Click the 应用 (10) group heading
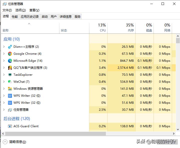The width and height of the screenshot is (180, 148). (11, 39)
